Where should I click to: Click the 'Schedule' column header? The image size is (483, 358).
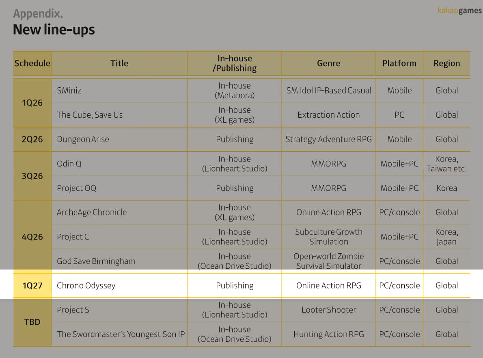point(32,63)
